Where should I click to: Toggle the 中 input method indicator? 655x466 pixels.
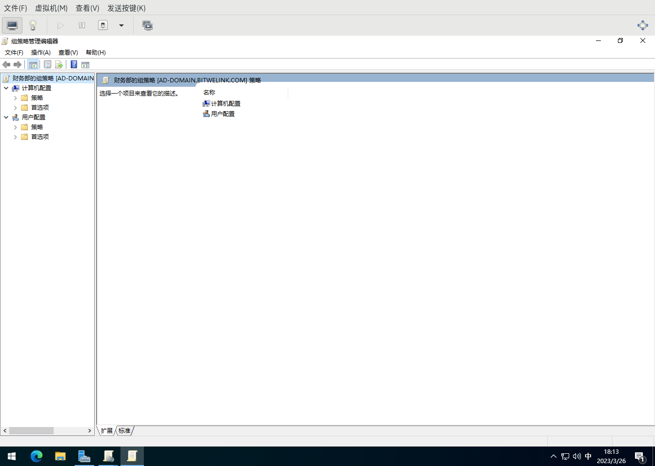coord(588,456)
